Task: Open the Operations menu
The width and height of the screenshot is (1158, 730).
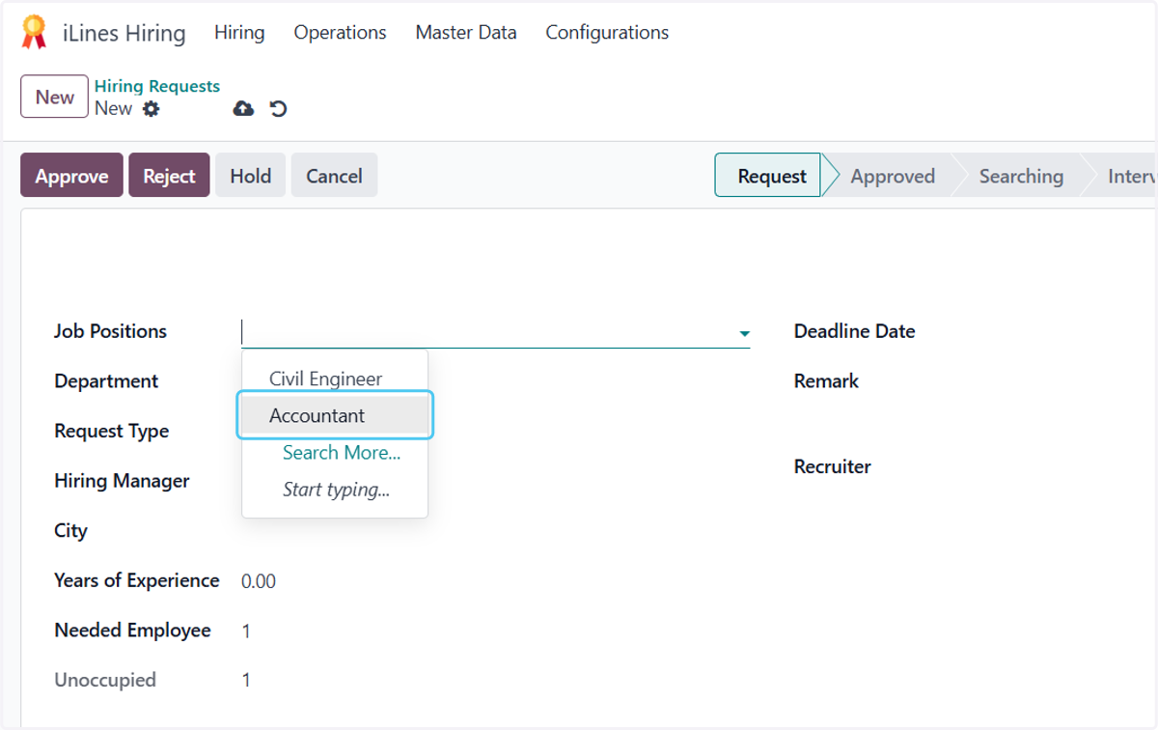Action: (x=340, y=32)
